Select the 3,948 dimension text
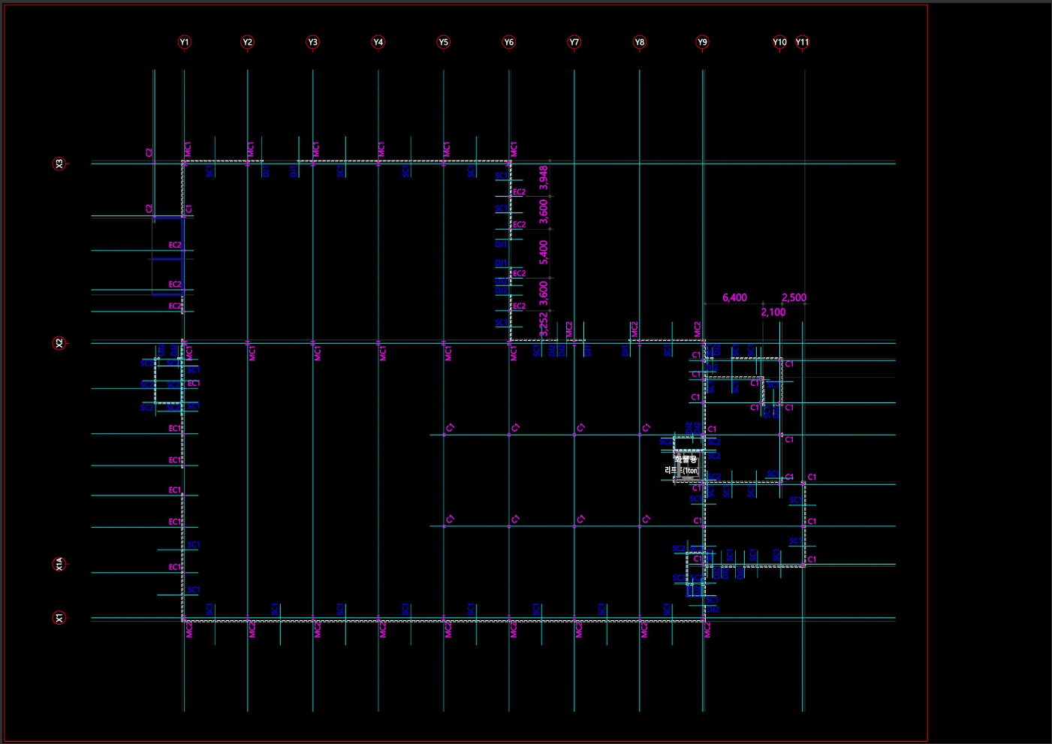This screenshot has height=744, width=1052. tap(544, 178)
